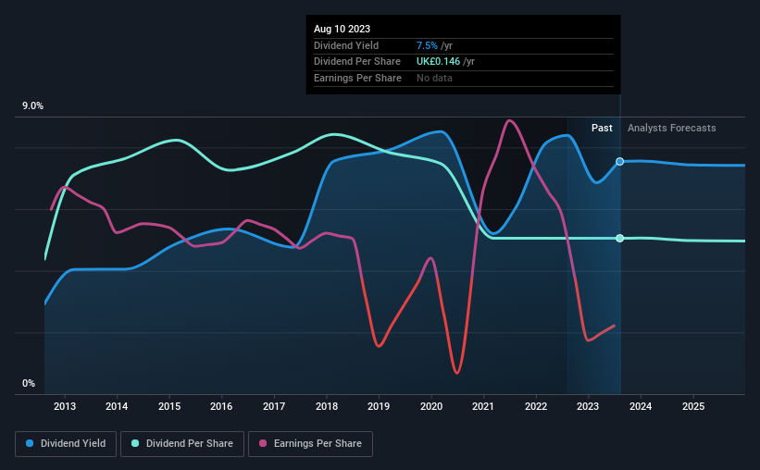This screenshot has width=760, height=470.
Task: Click the 2022 x-axis label
Action: click(536, 406)
